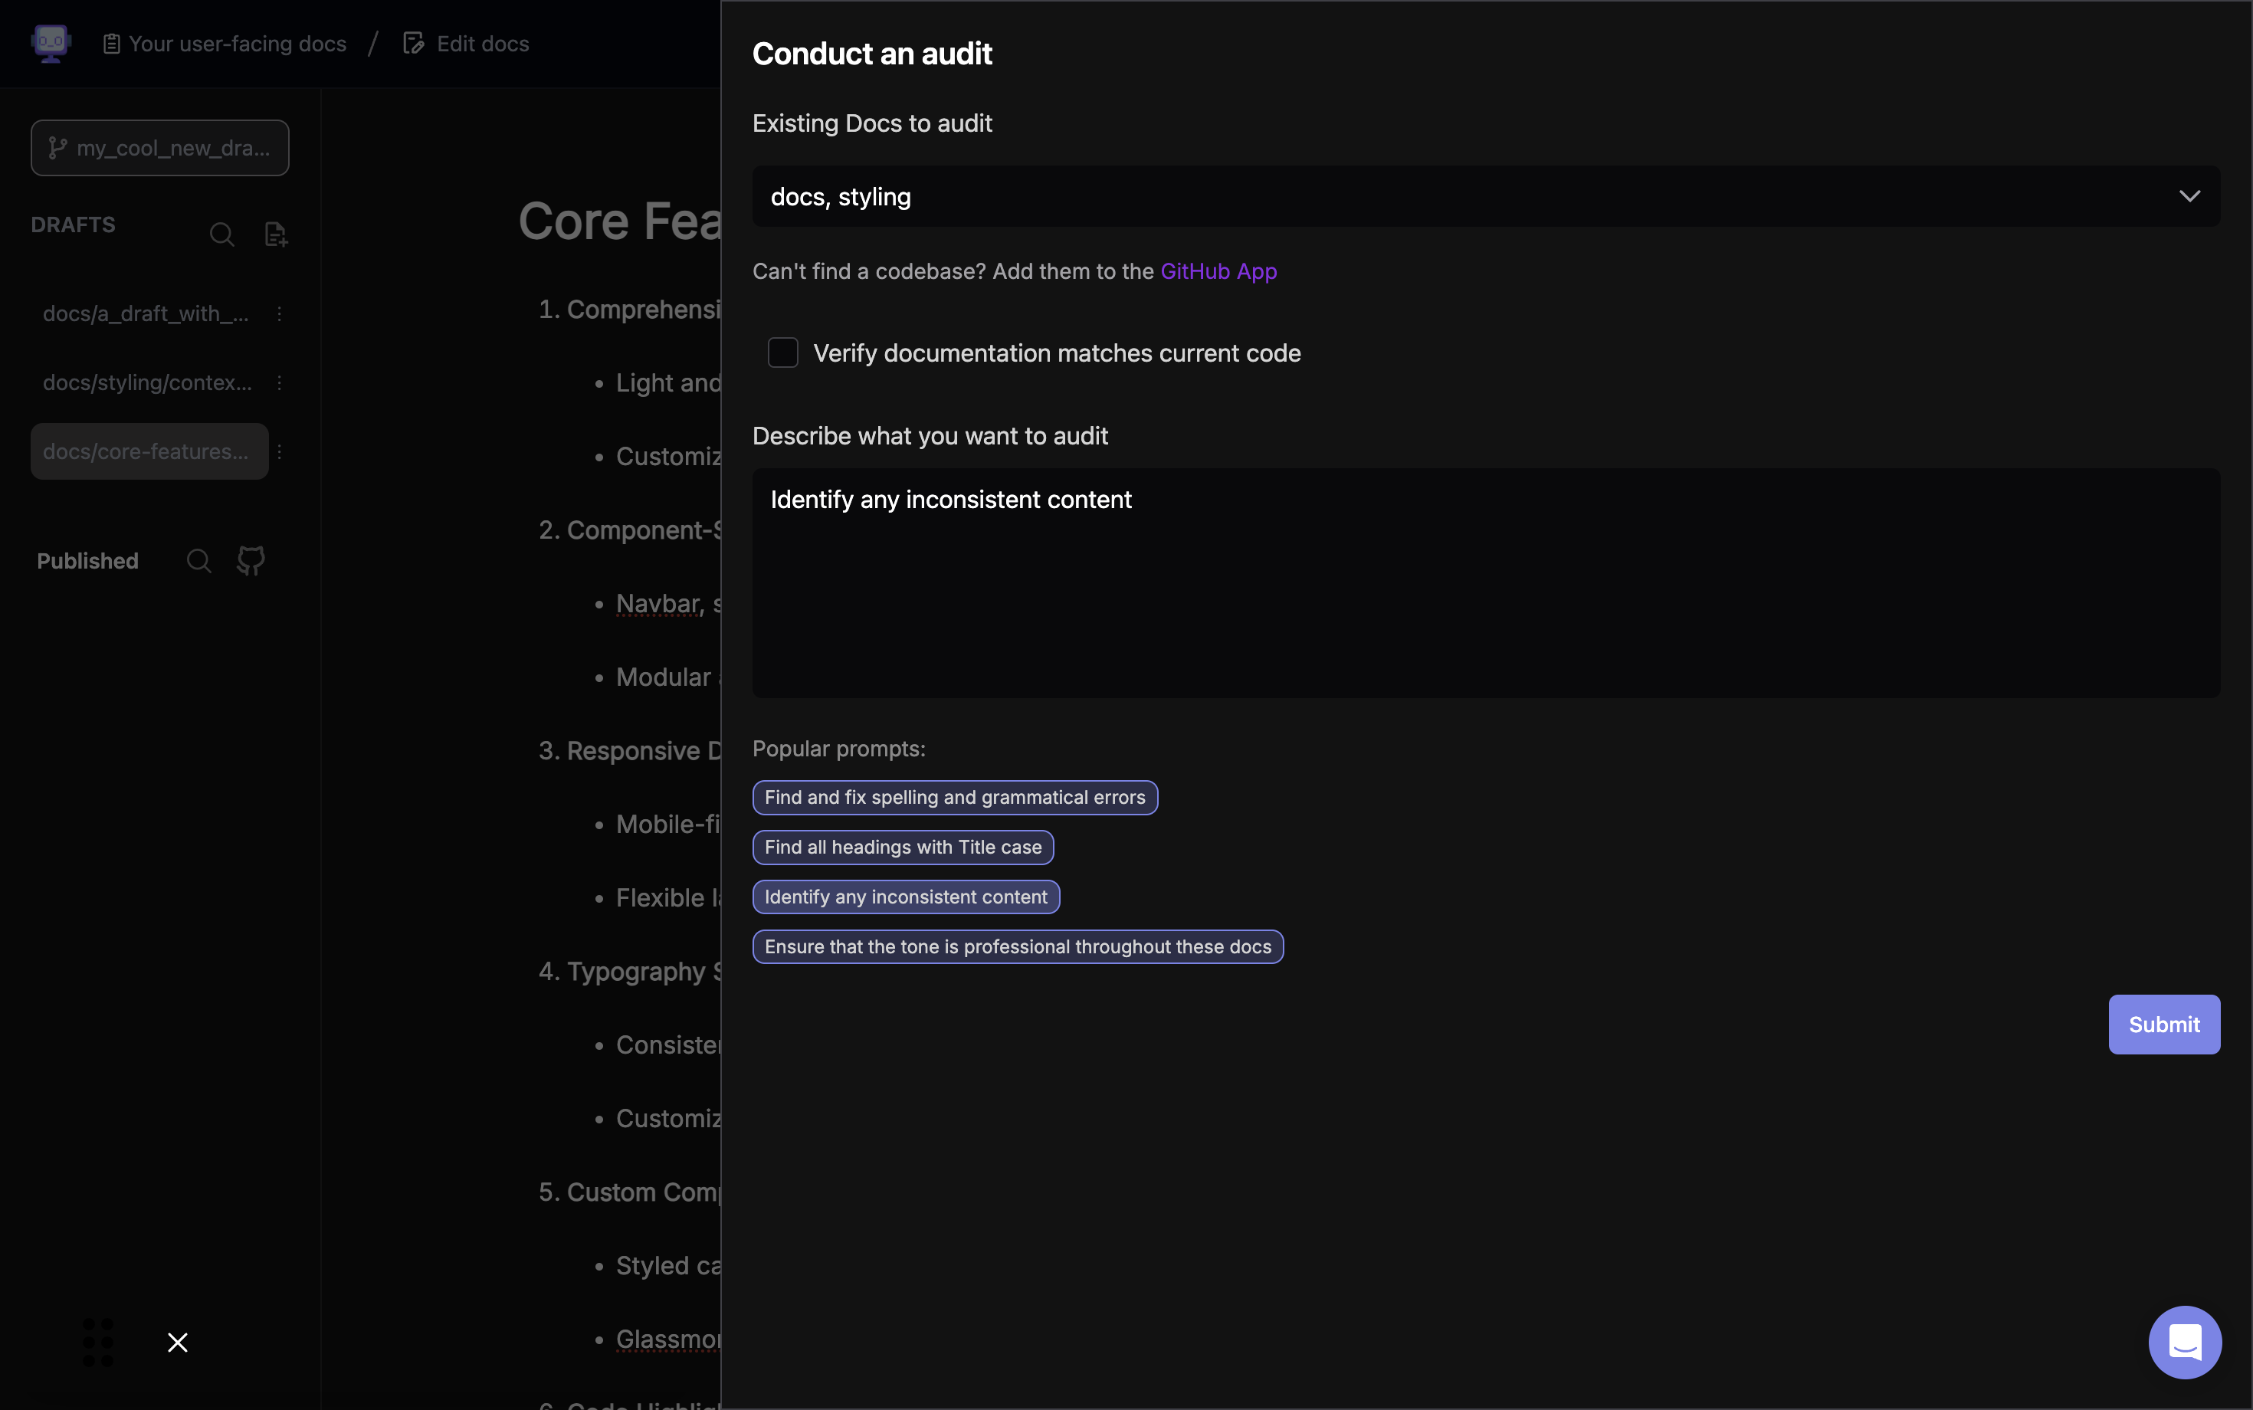This screenshot has width=2253, height=1410.
Task: Click the grid dots icon at the bottom
Action: [x=98, y=1342]
